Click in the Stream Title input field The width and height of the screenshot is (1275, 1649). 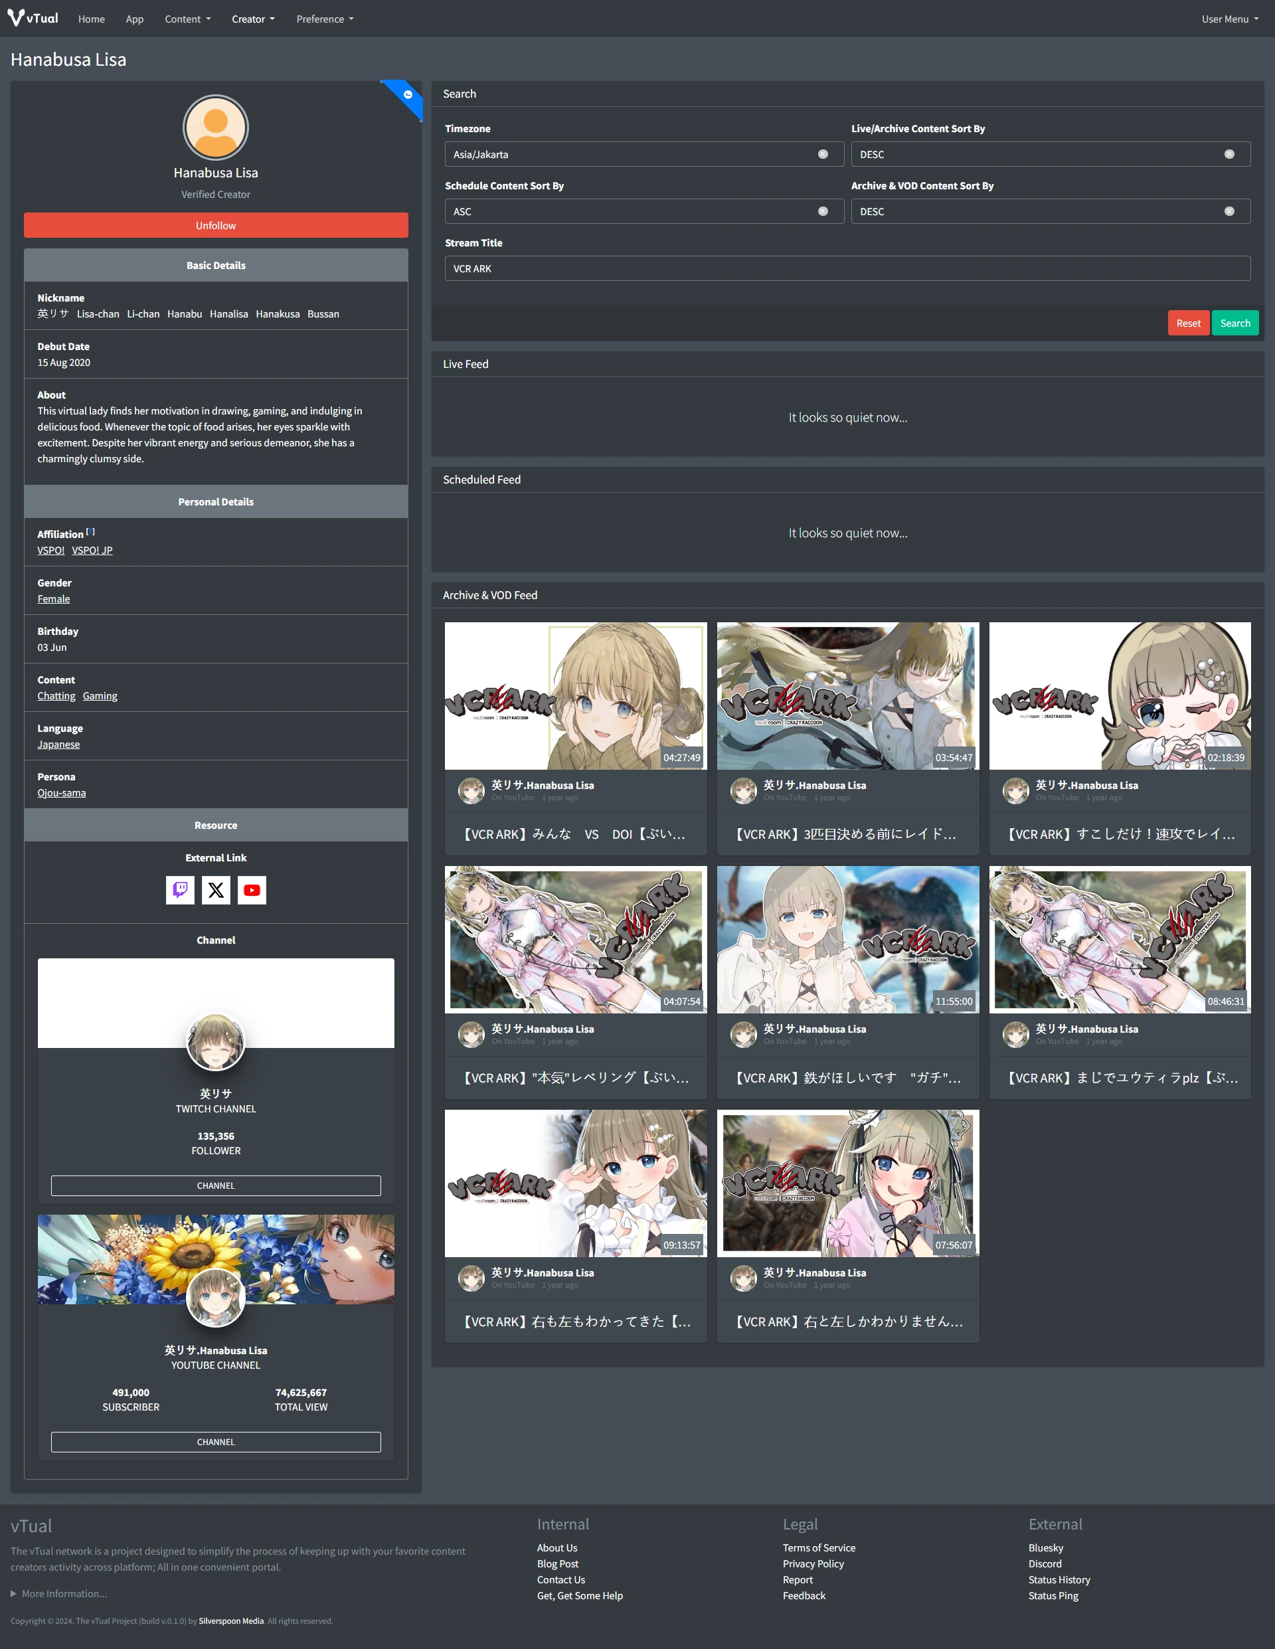pyautogui.click(x=847, y=269)
